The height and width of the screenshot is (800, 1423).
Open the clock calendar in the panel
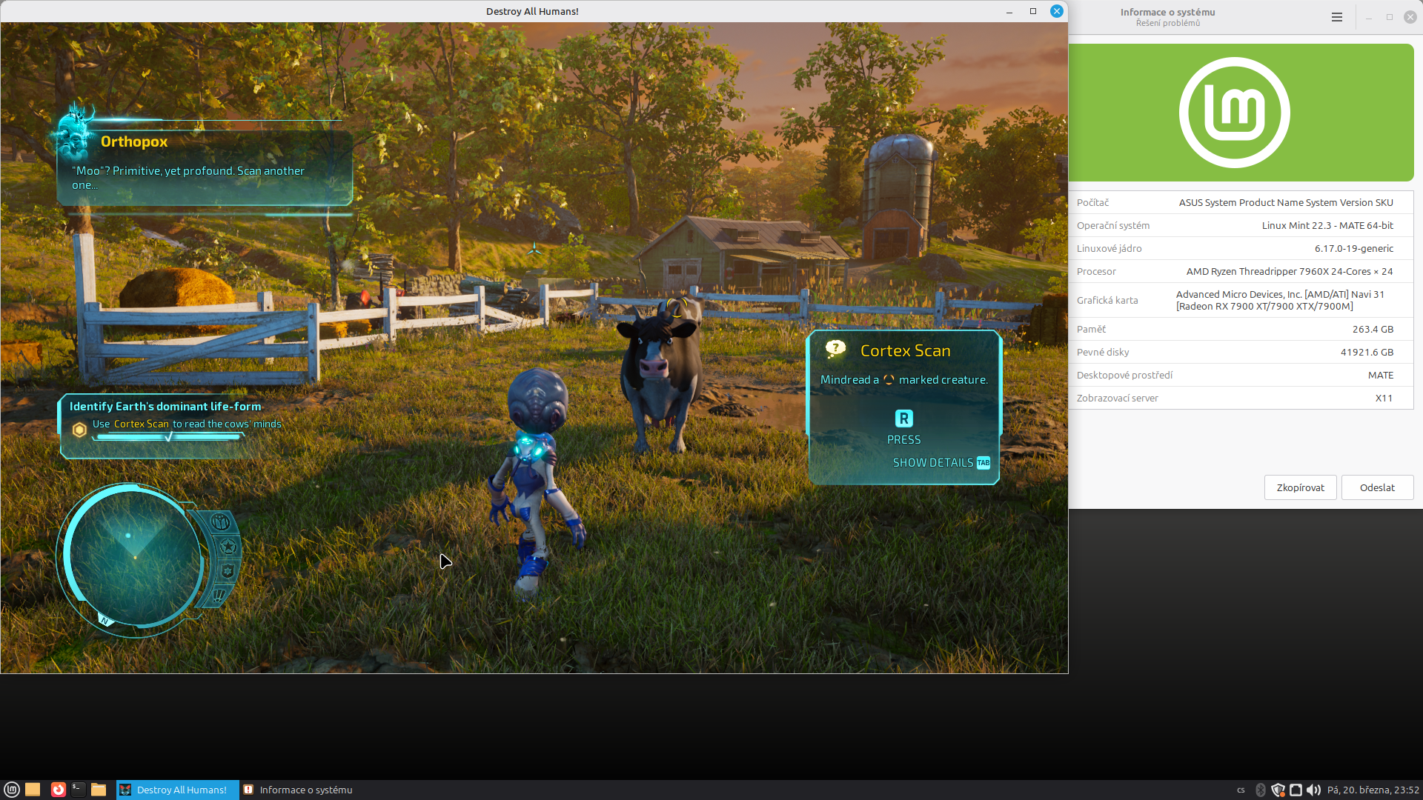[1373, 790]
